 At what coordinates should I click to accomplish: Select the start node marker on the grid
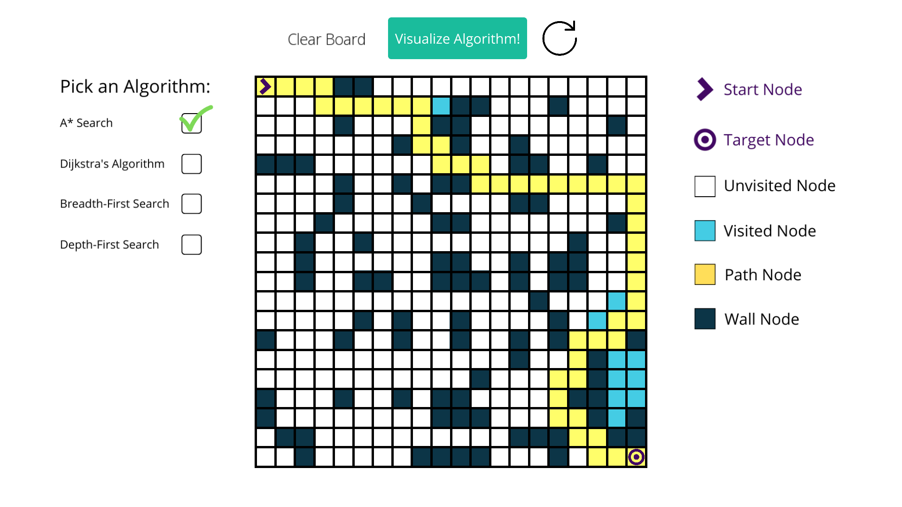pos(265,86)
